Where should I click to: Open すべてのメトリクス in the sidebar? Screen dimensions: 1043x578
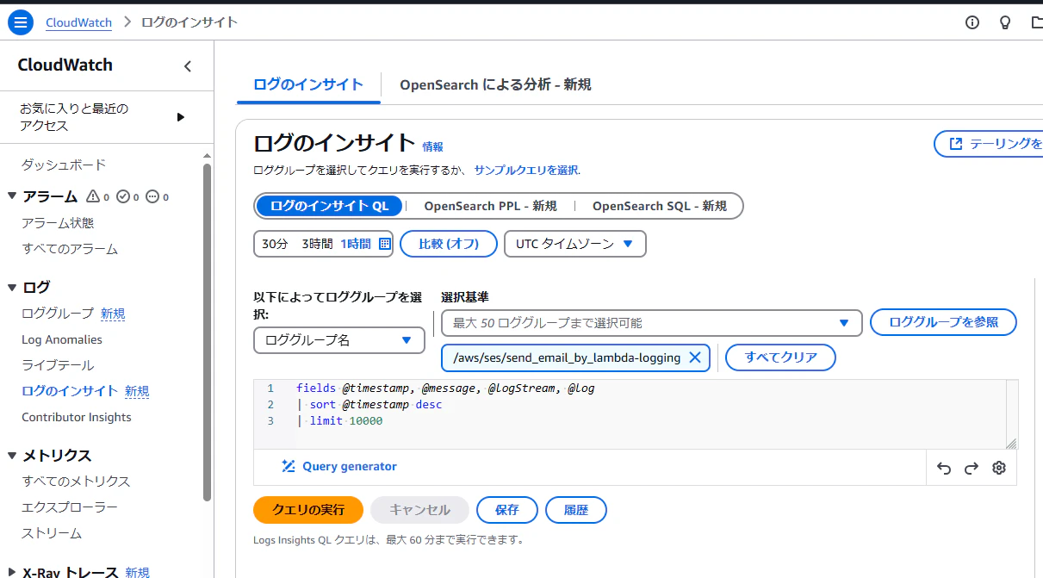click(x=76, y=481)
